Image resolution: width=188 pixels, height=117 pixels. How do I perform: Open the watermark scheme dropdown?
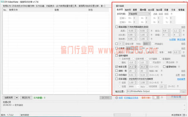pyautogui.click(x=139, y=14)
